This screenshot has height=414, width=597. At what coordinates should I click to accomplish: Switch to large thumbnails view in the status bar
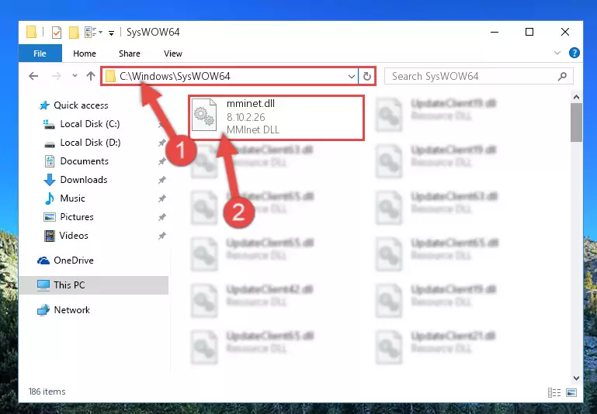pyautogui.click(x=571, y=392)
